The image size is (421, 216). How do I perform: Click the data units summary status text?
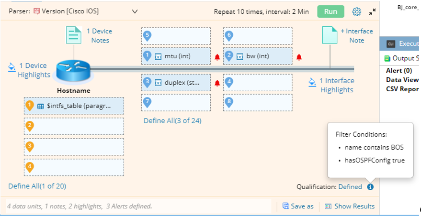click(x=80, y=206)
